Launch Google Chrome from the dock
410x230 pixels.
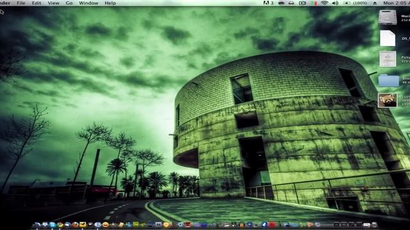(x=60, y=224)
